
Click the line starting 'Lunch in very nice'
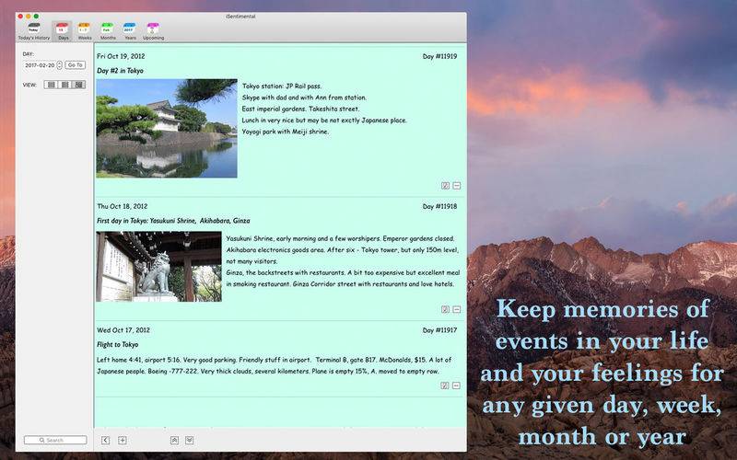tap(324, 121)
